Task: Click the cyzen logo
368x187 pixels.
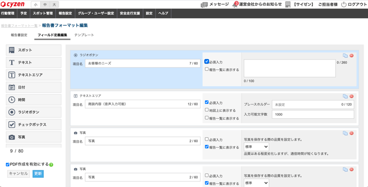Action: [13, 4]
